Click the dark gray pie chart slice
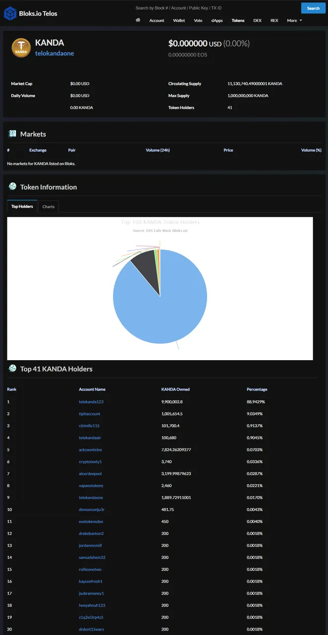Screen dimensions: 328x635 (146, 268)
